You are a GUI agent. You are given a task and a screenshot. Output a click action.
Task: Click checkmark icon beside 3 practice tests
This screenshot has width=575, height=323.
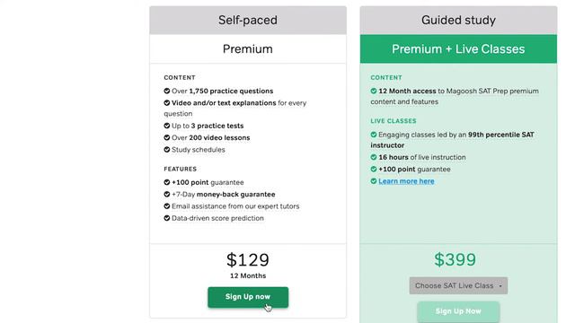[x=167, y=126]
